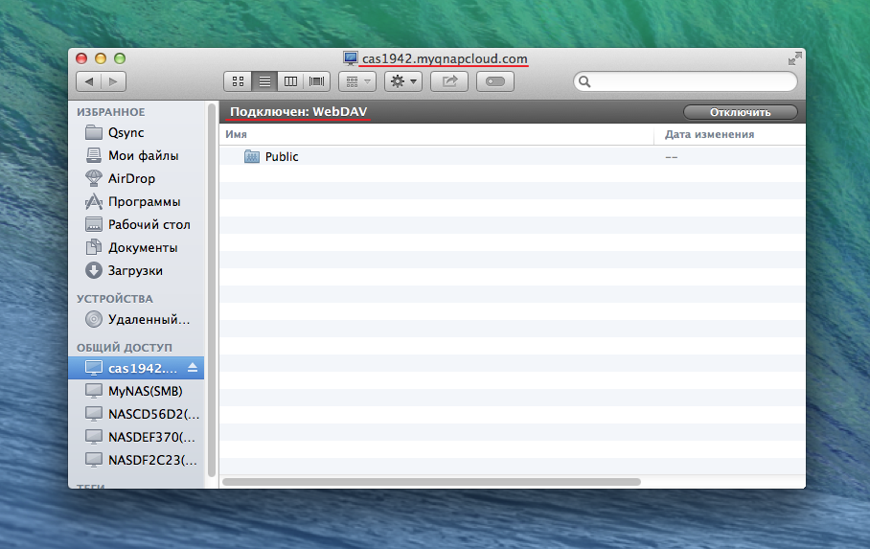Switch to Cover Flow view
Image resolution: width=870 pixels, height=549 pixels.
(317, 81)
